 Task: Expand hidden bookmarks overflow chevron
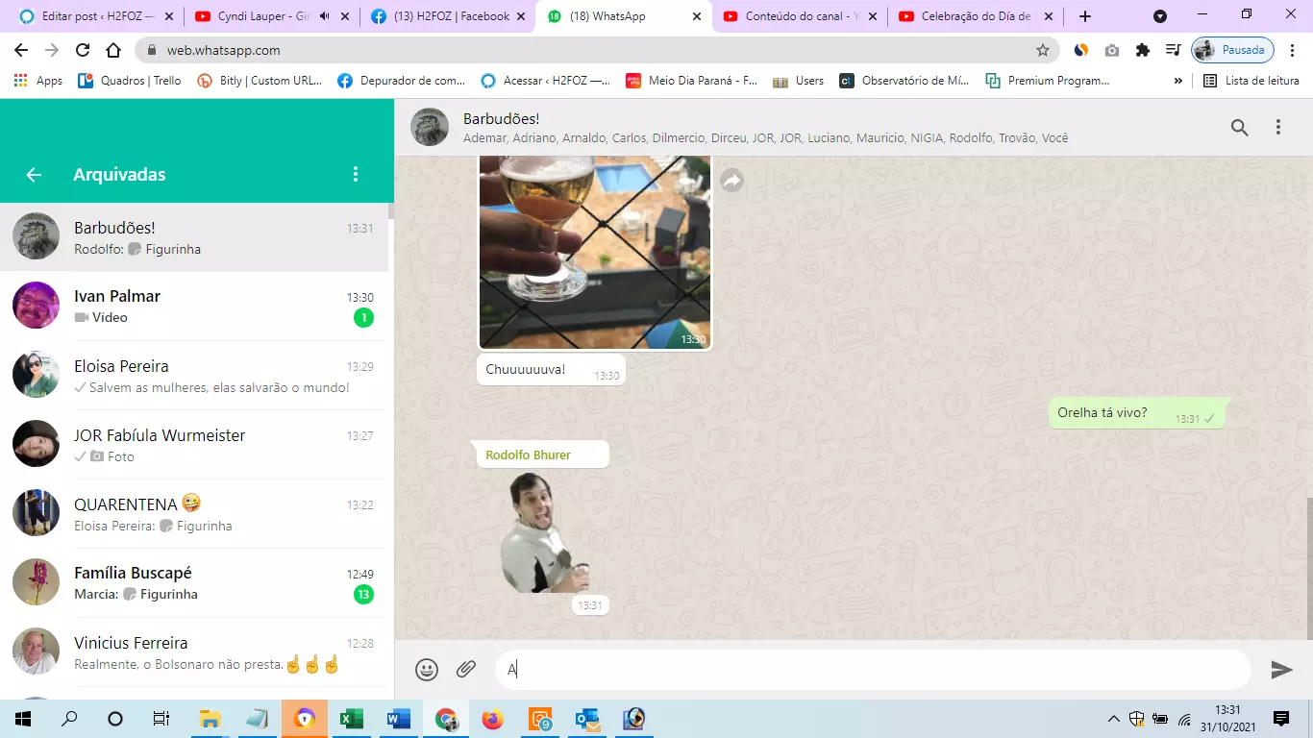tap(1178, 81)
